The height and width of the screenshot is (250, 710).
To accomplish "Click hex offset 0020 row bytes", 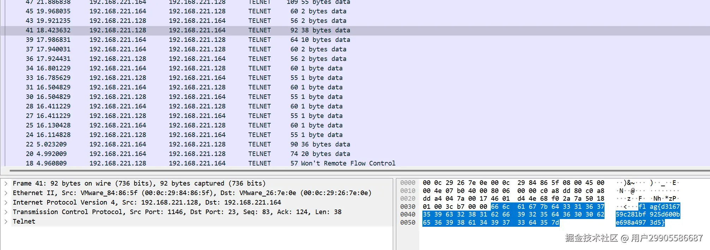I will 513,199.
